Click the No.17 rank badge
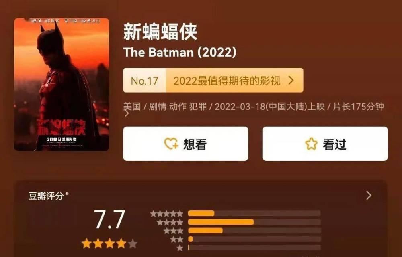The width and height of the screenshot is (402, 257). (x=145, y=80)
